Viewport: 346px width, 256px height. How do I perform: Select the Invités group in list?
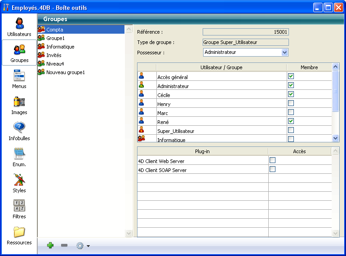[x=54, y=55]
